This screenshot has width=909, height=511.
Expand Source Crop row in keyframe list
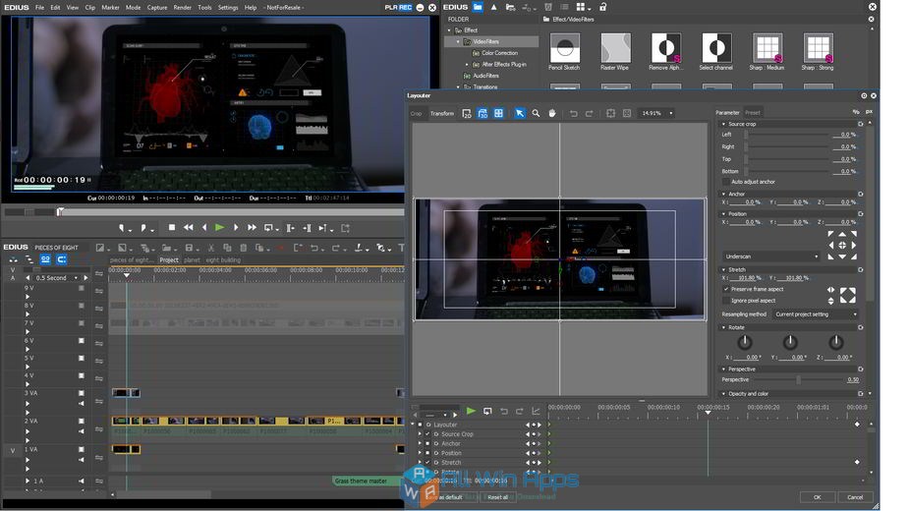click(x=421, y=433)
